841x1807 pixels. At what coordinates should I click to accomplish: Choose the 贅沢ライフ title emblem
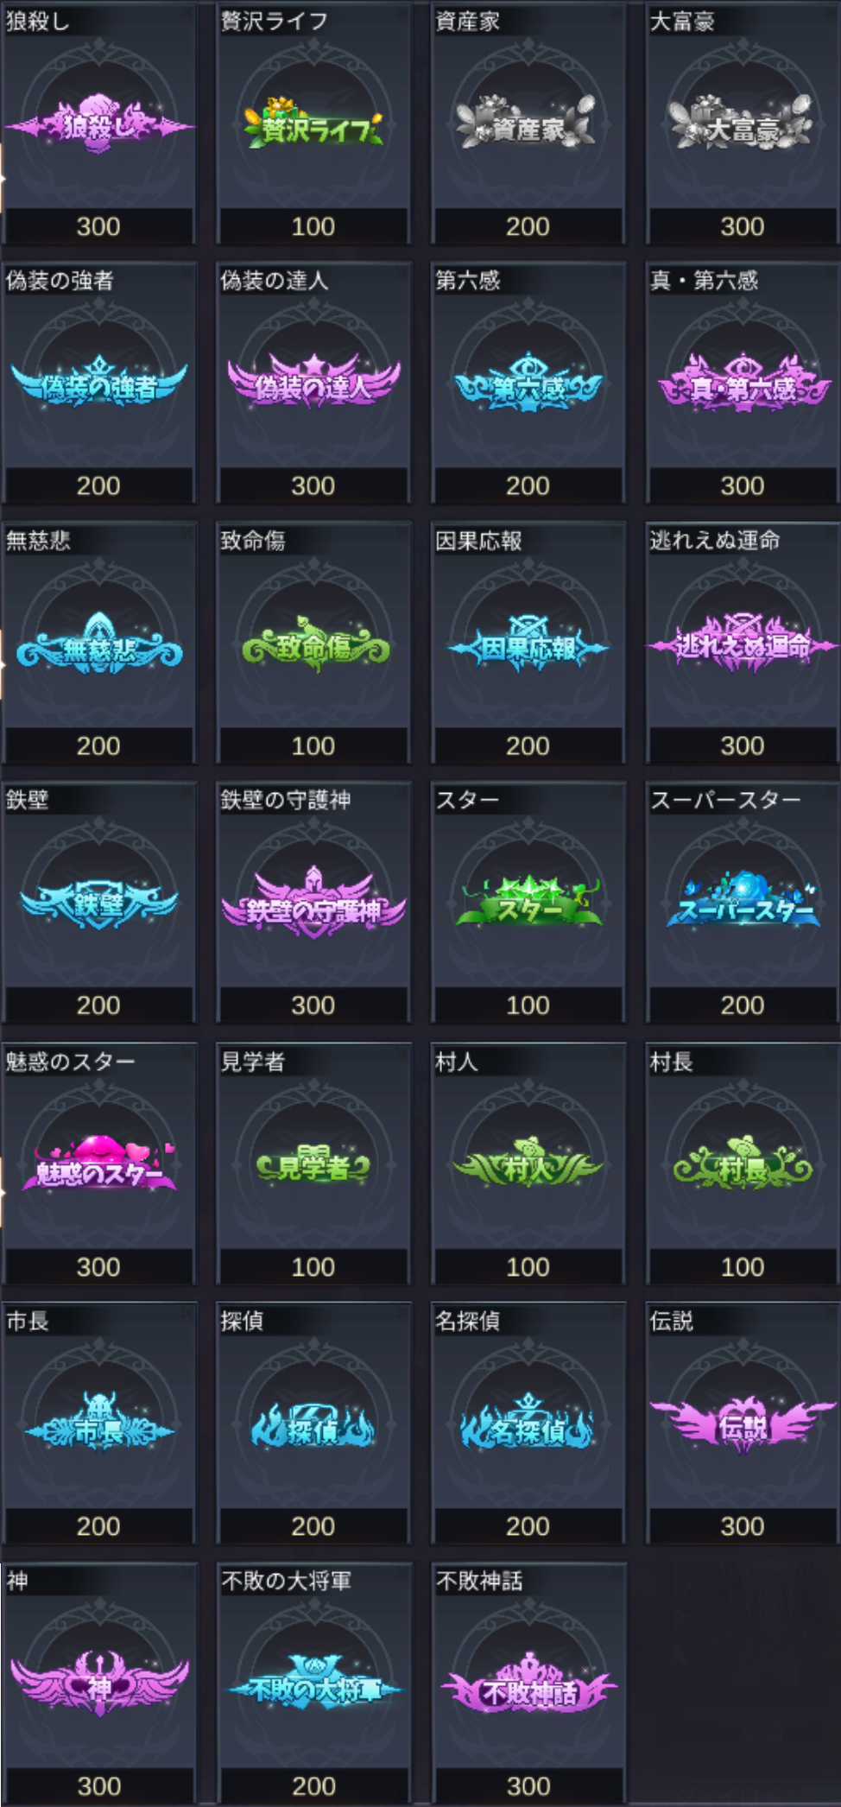coord(313,125)
